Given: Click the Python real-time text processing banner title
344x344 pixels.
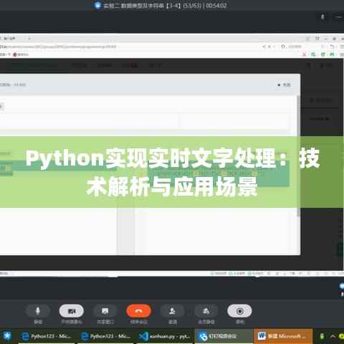Looking at the screenshot, I should pos(173,172).
